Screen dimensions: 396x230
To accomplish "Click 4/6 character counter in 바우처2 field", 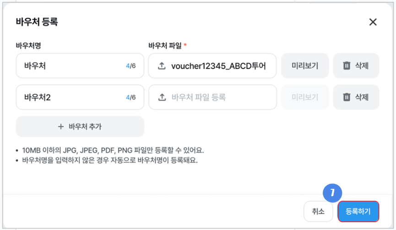I will [x=130, y=97].
